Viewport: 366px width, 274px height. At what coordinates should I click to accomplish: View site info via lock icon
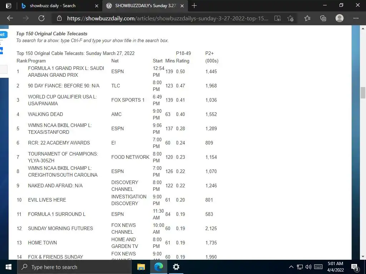(x=59, y=18)
